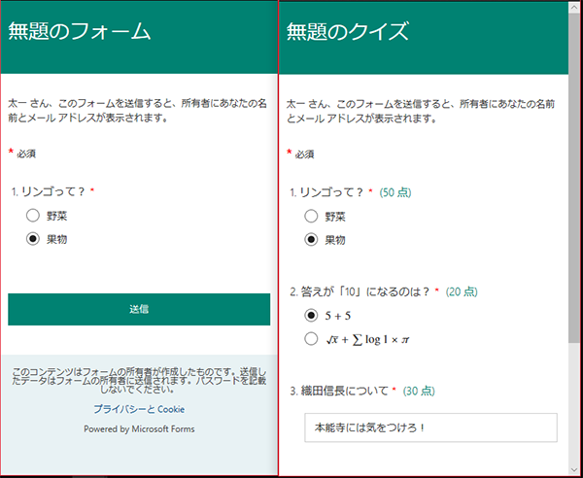The image size is (583, 478).
Task: Click the 無題のクイズ title
Action: (348, 31)
